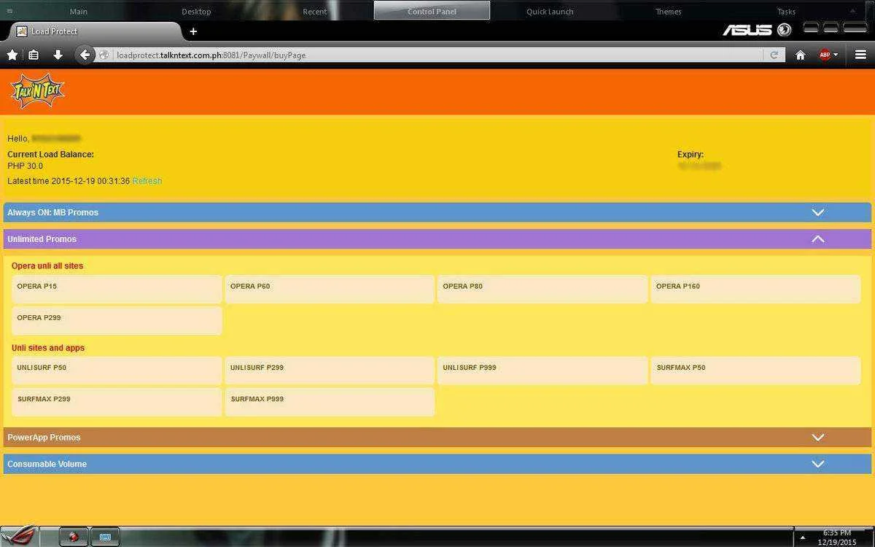Choose the OPERA P15 promo
875x547 pixels.
[117, 289]
